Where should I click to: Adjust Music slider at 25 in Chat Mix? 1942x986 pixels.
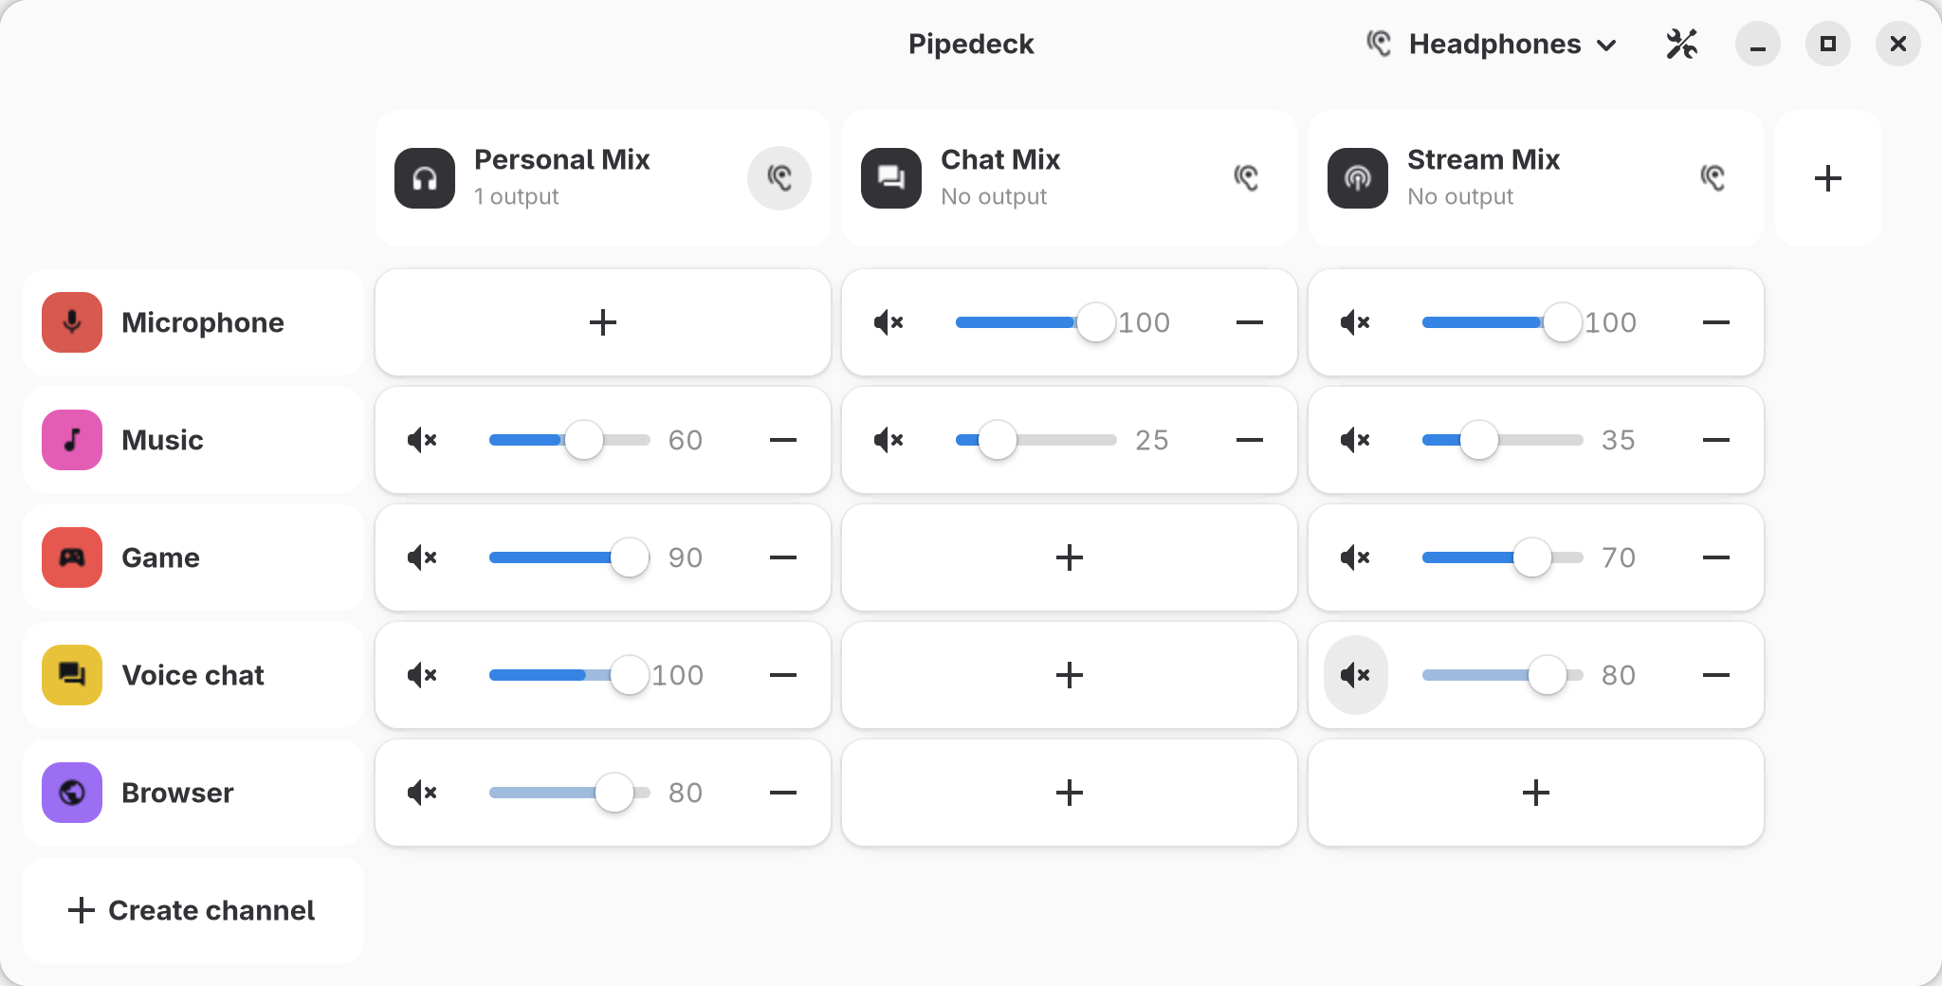1036,440
